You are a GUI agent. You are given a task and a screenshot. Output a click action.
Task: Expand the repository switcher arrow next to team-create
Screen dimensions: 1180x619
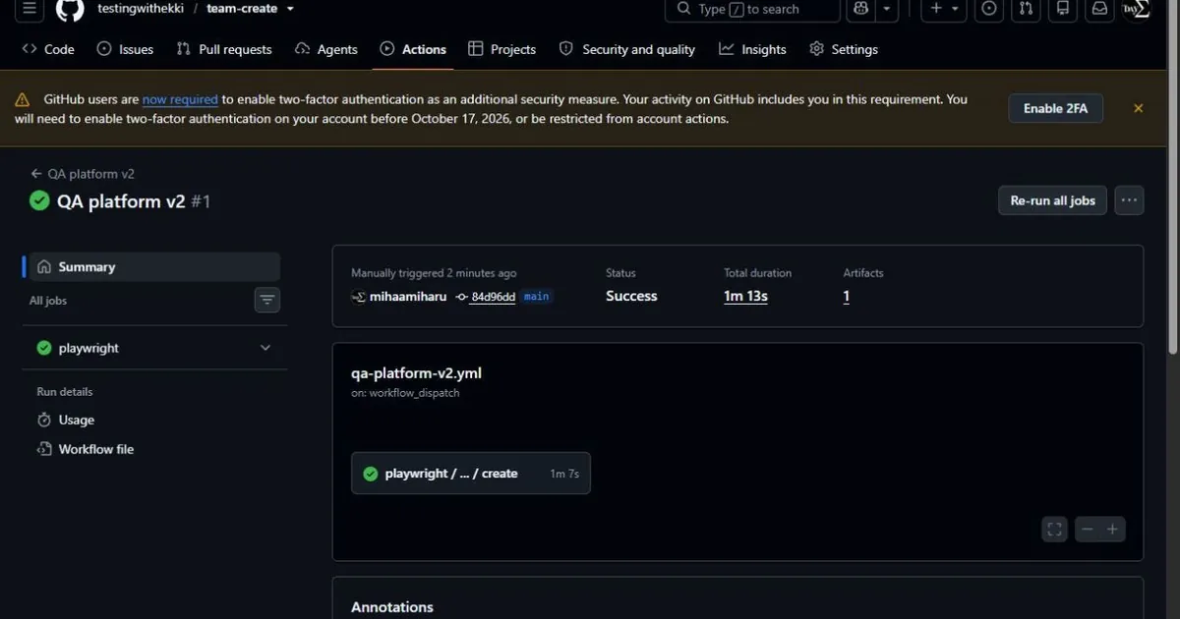[x=290, y=9]
